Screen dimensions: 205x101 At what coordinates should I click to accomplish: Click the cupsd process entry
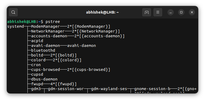(37, 74)
